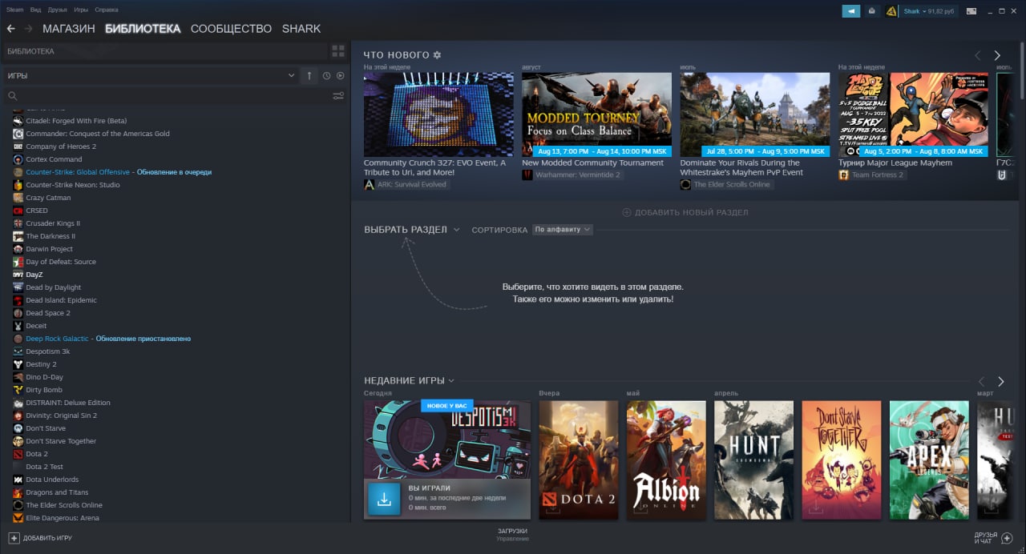Image resolution: width=1026 pixels, height=554 pixels.
Task: Open advanced filter sliders icon
Action: [x=338, y=96]
